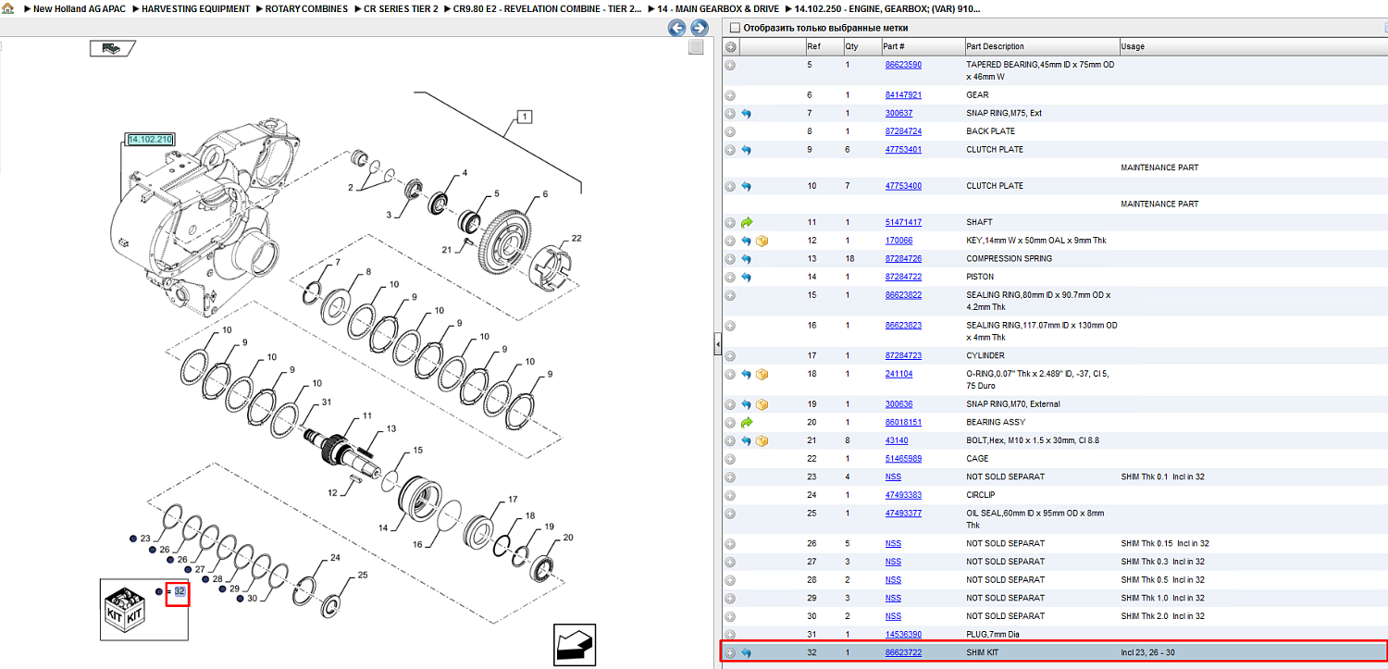Image resolution: width=1388 pixels, height=669 pixels.
Task: Open 14 - MAIN GEARBOX & DRIVE breadcrumb
Action: tap(718, 8)
